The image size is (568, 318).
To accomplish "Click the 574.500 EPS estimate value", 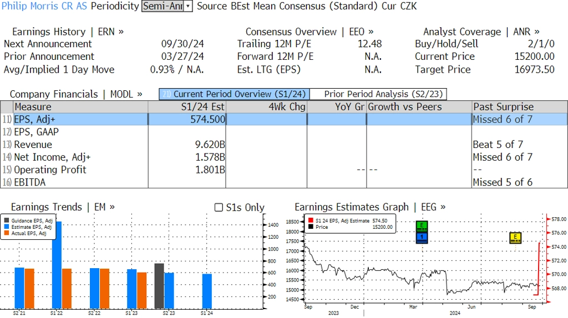I will tap(207, 119).
